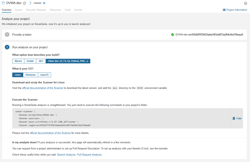Click the green token success checkmark
This screenshot has height=162, width=250.
(x=173, y=35)
